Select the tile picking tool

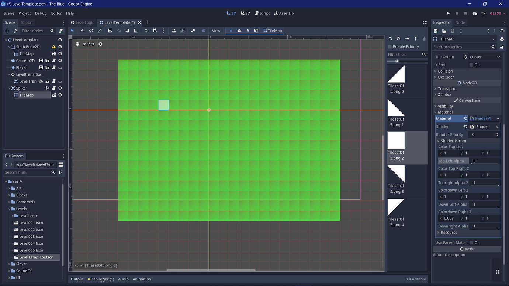pyautogui.click(x=247, y=31)
